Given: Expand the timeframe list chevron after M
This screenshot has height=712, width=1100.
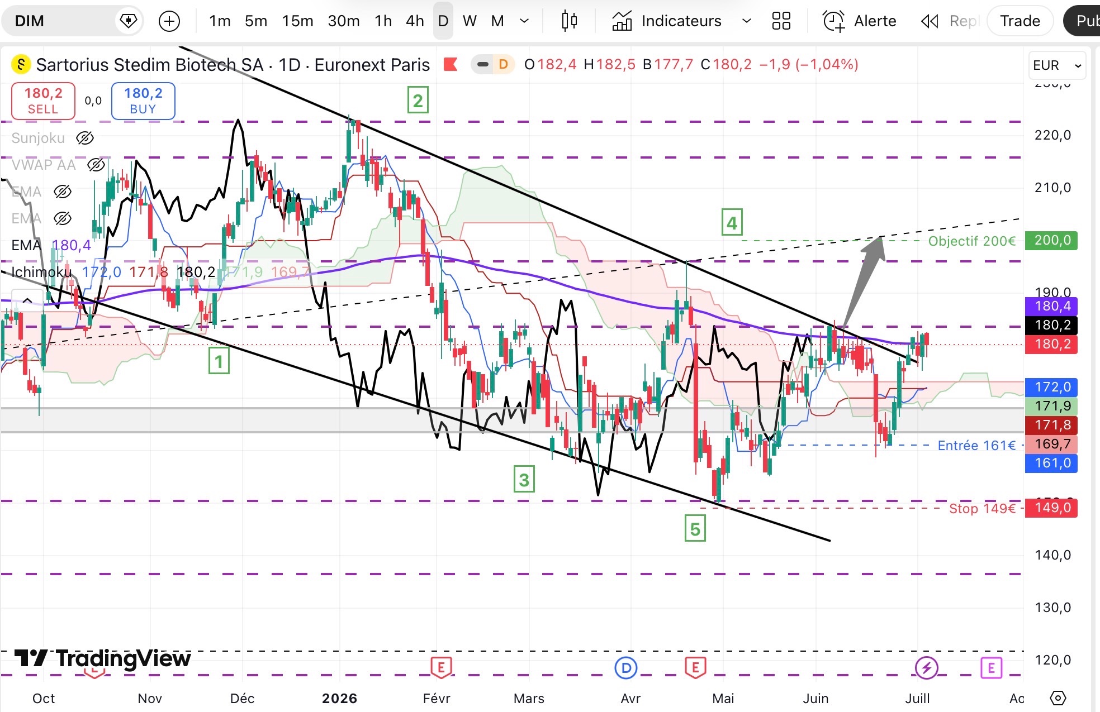Looking at the screenshot, I should coord(524,21).
